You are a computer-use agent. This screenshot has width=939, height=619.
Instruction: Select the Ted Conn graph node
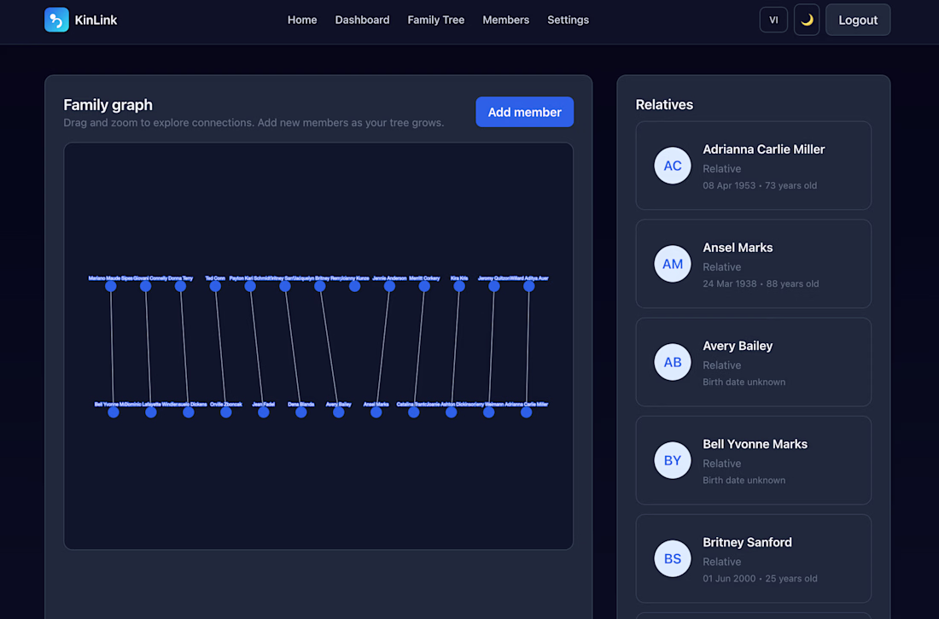pyautogui.click(x=215, y=286)
